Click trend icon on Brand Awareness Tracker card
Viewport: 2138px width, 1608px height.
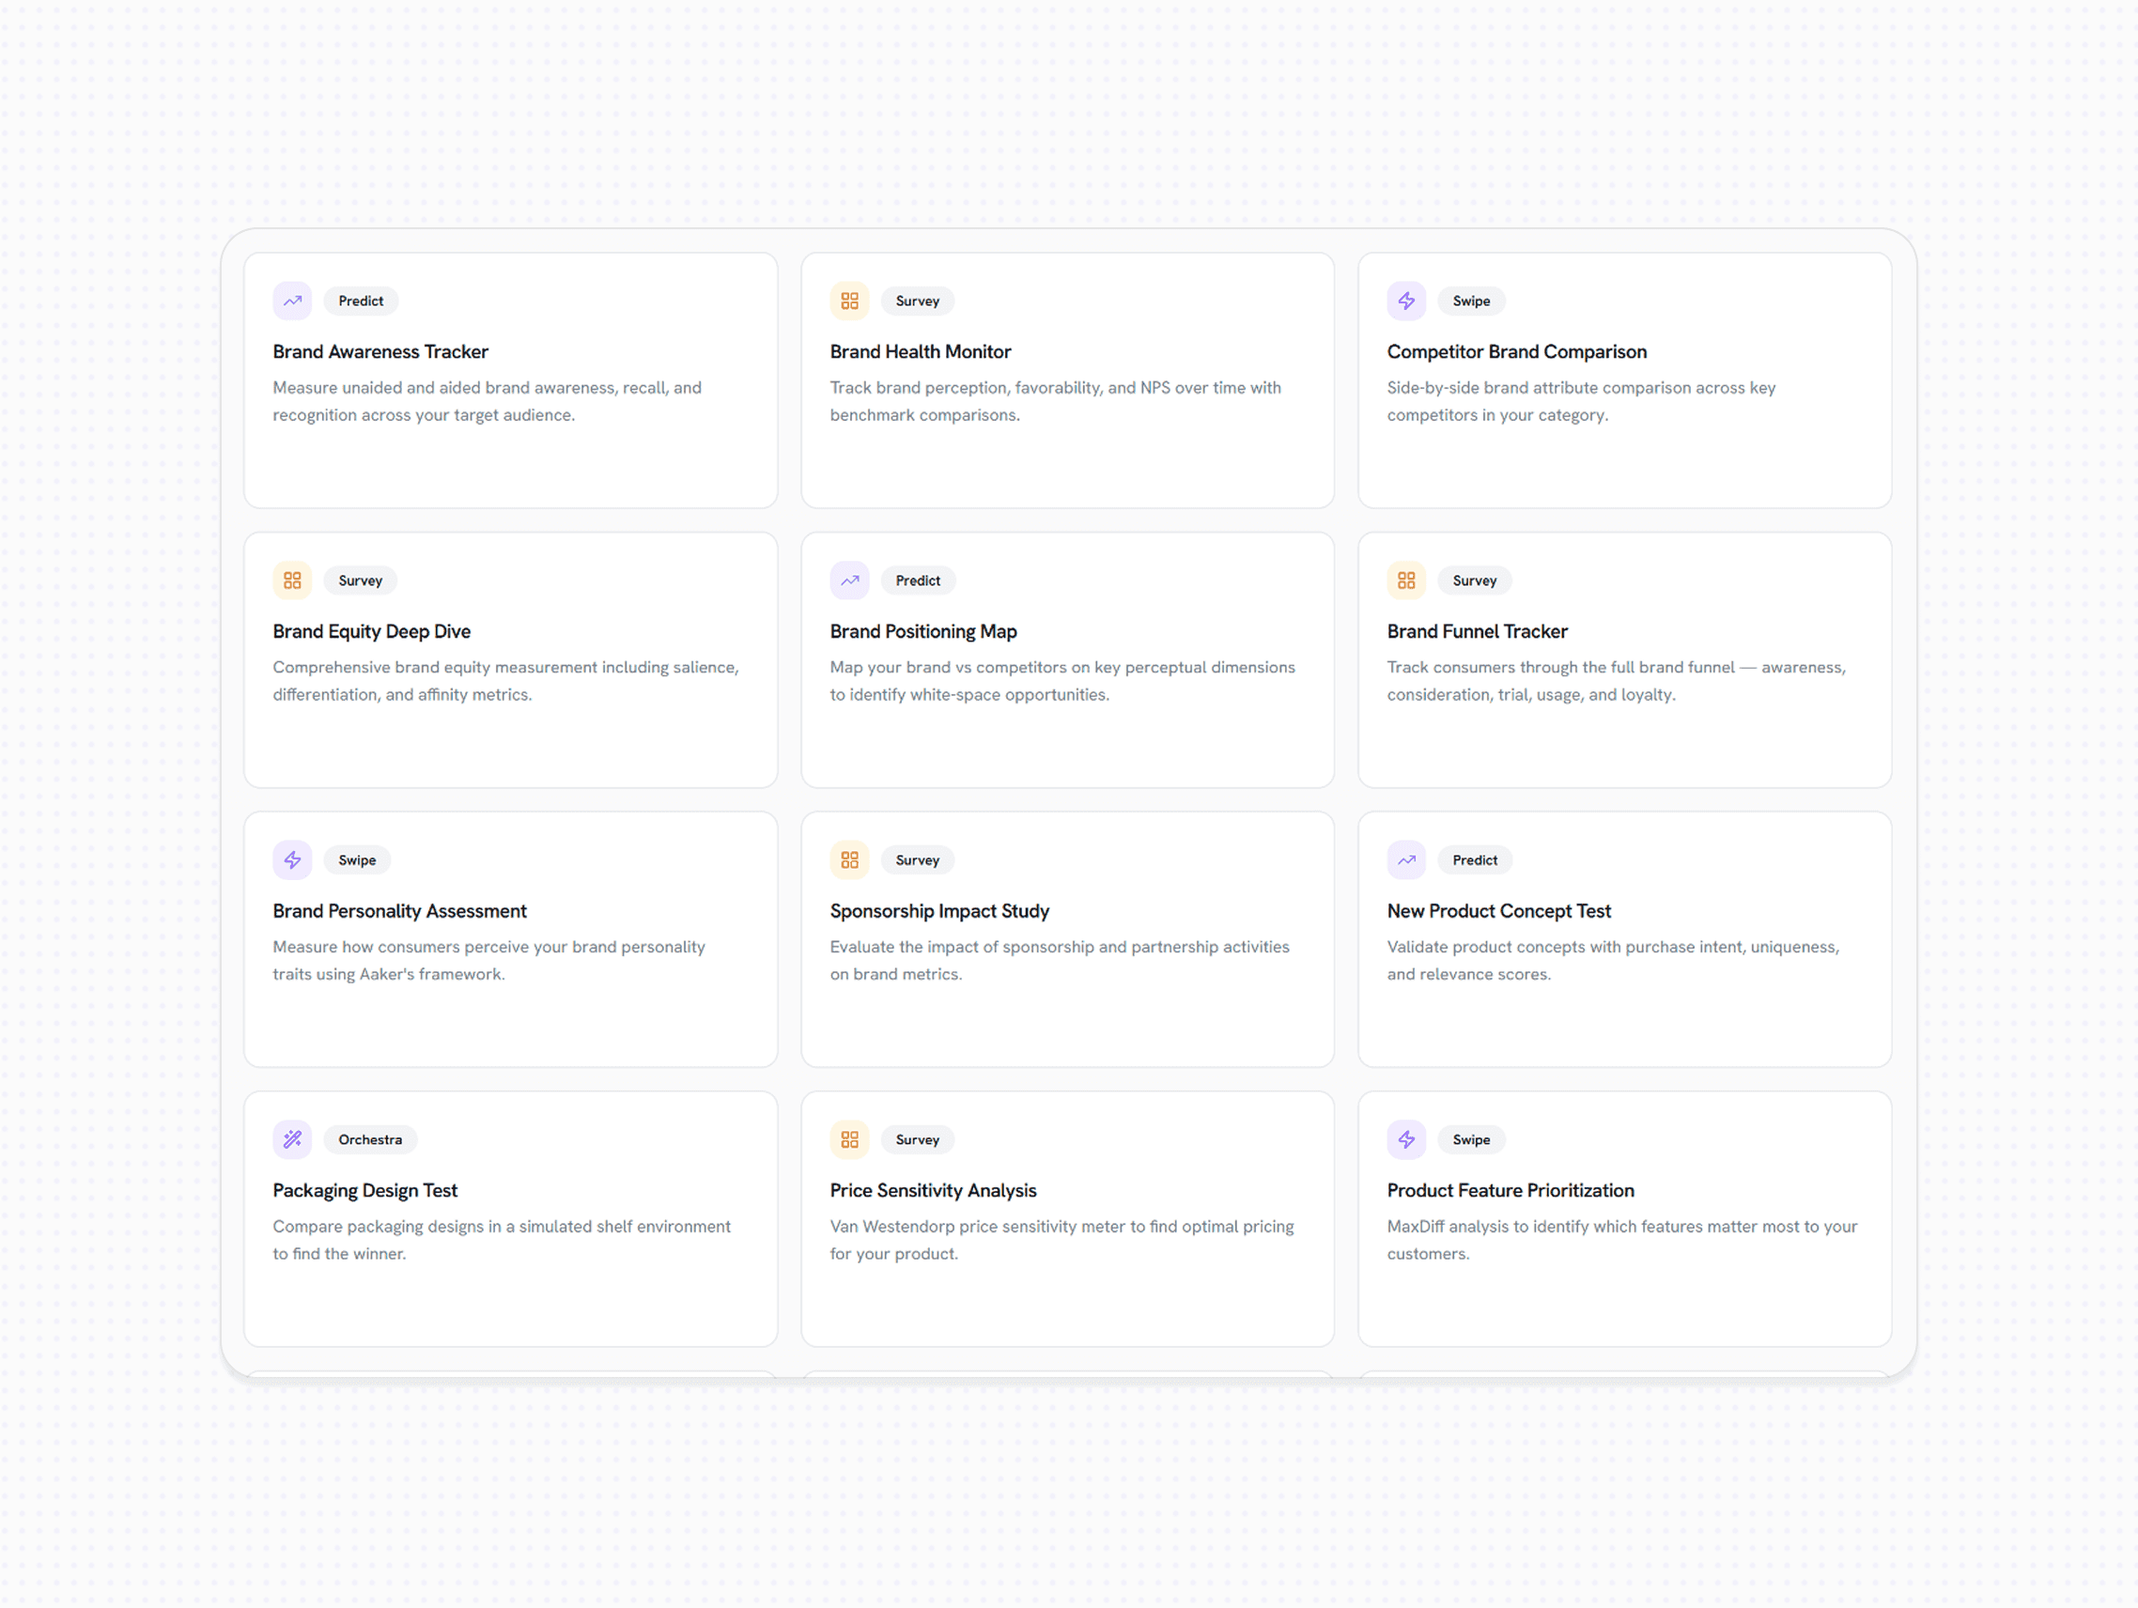point(292,301)
